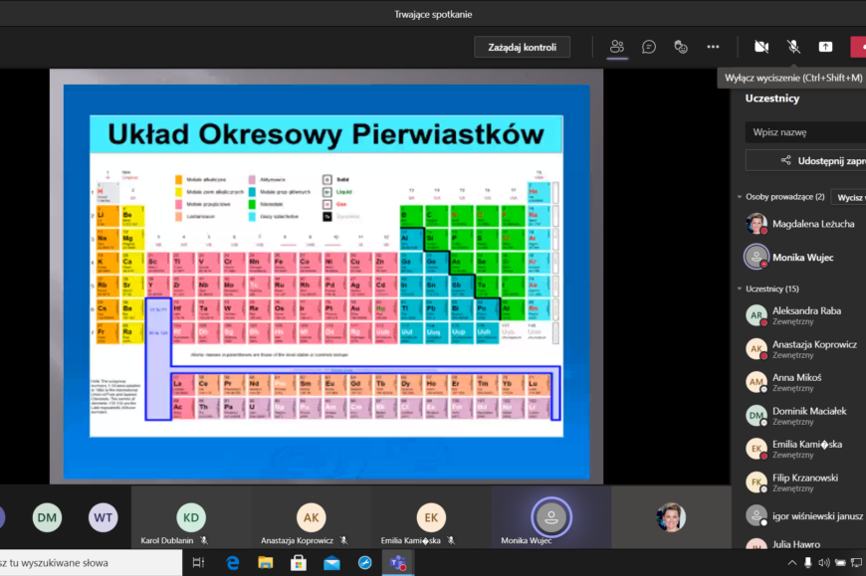Click the Windows taskbar search box
This screenshot has width=866, height=576.
pos(91,563)
